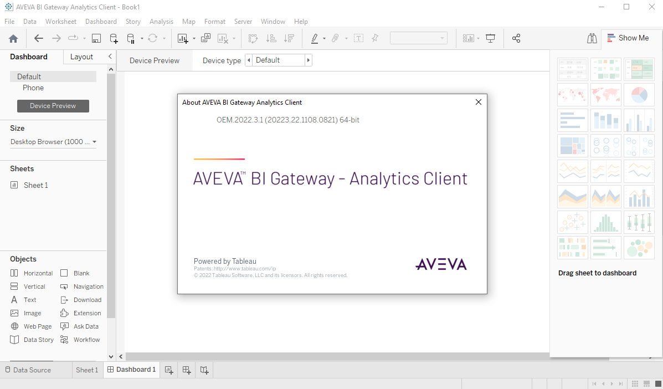Expand highlight dropdown arrow

click(325, 38)
